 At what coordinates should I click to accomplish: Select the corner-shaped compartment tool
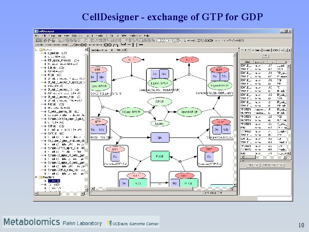116,45
